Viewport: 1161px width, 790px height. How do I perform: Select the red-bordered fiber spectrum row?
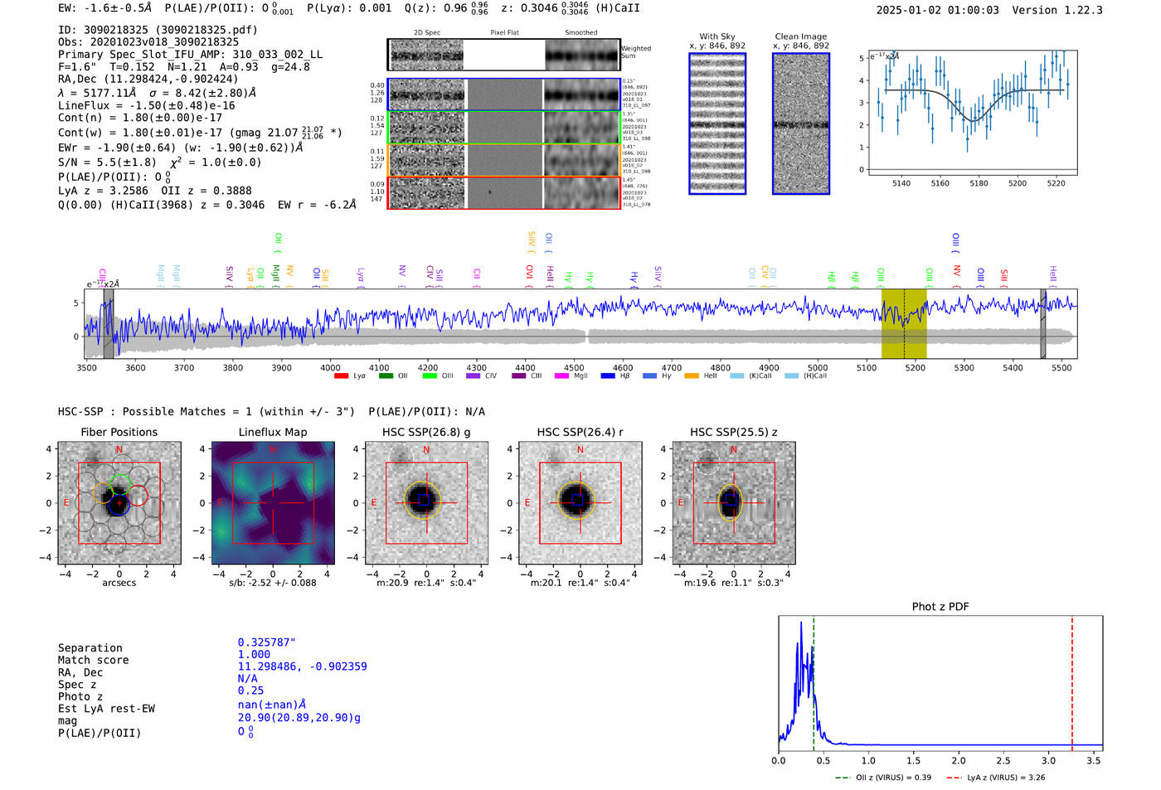[503, 192]
